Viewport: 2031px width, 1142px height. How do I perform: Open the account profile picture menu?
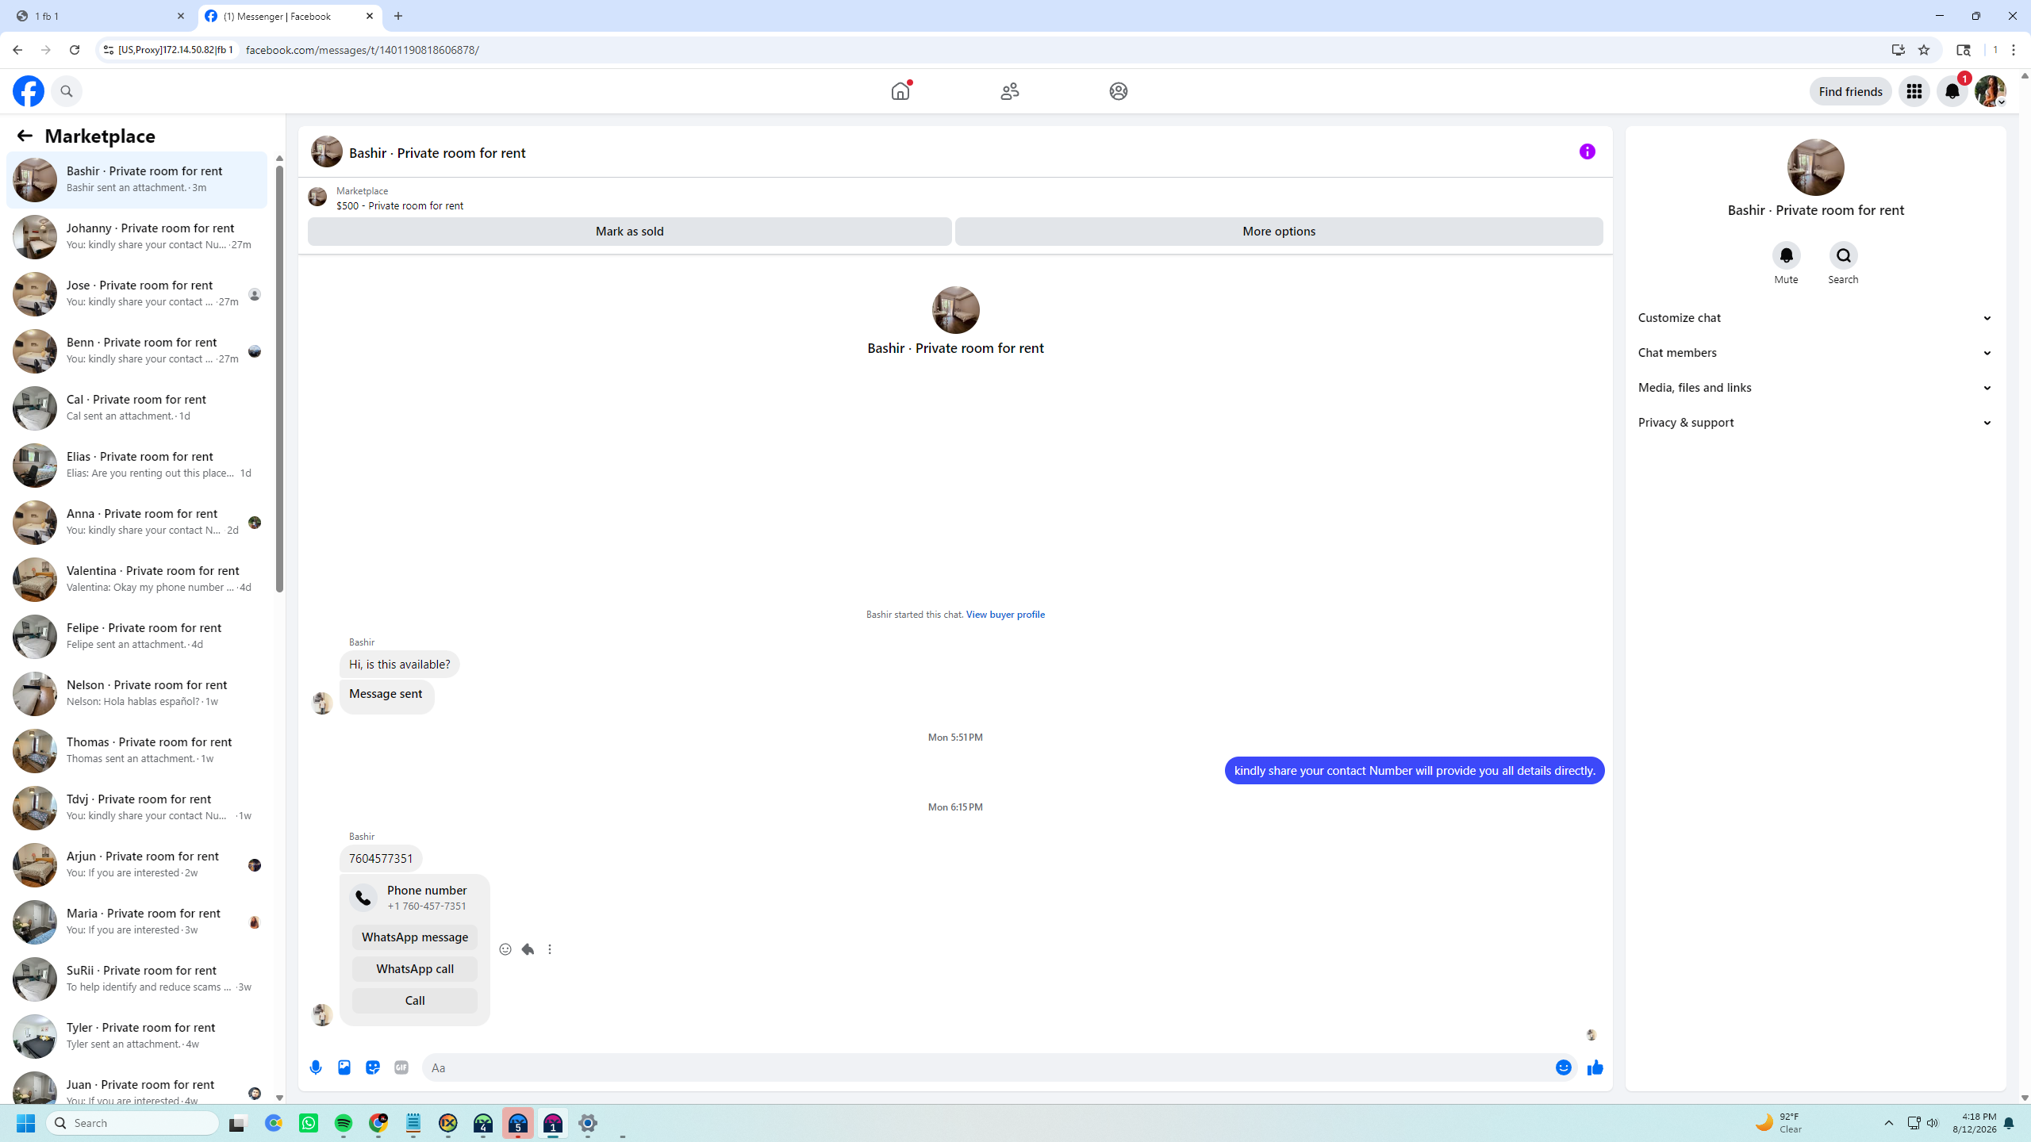click(x=1990, y=91)
